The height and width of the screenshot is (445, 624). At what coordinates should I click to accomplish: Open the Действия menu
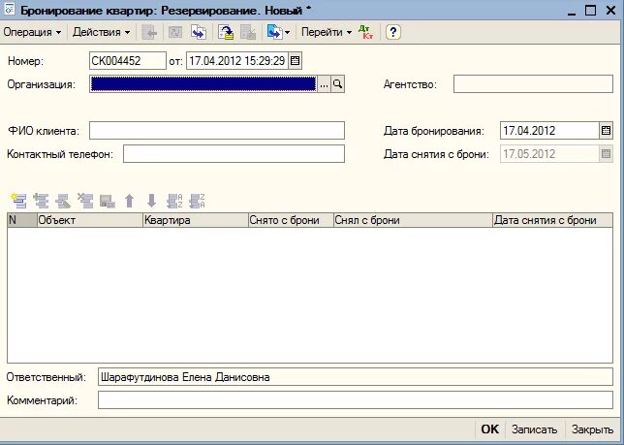(x=101, y=32)
